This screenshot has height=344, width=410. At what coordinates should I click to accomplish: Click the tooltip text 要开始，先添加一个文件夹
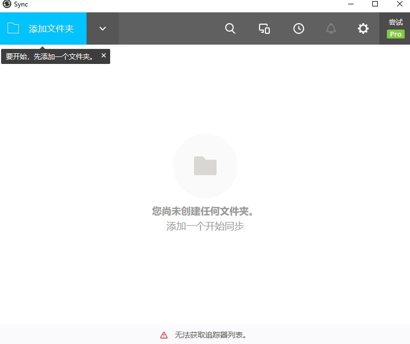(x=49, y=56)
